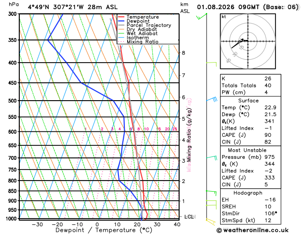Screen dimensions: 303x234
Task: Click the Pressure (mb) value 975
Action: [269, 157]
